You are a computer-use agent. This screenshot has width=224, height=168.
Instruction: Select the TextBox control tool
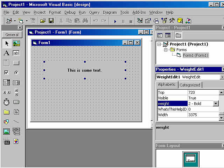pyautogui.click(x=16, y=53)
